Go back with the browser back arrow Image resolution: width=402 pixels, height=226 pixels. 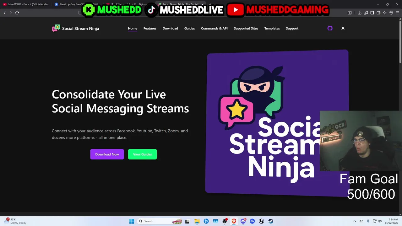click(4, 13)
